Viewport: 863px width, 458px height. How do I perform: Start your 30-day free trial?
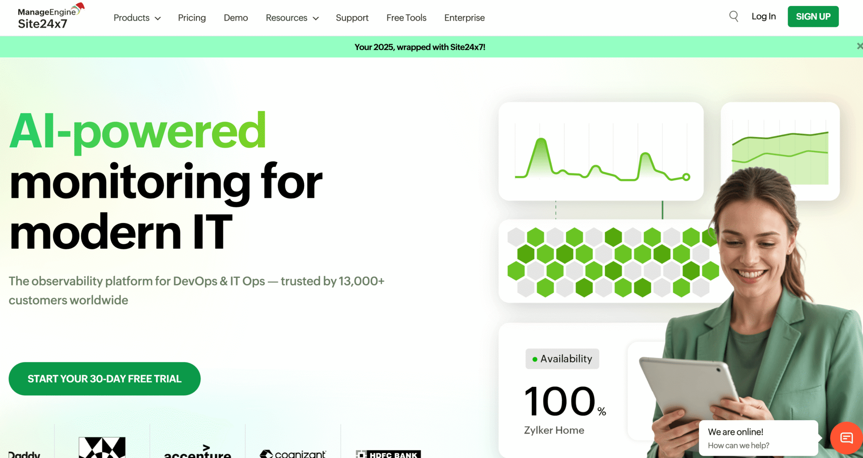click(x=105, y=378)
